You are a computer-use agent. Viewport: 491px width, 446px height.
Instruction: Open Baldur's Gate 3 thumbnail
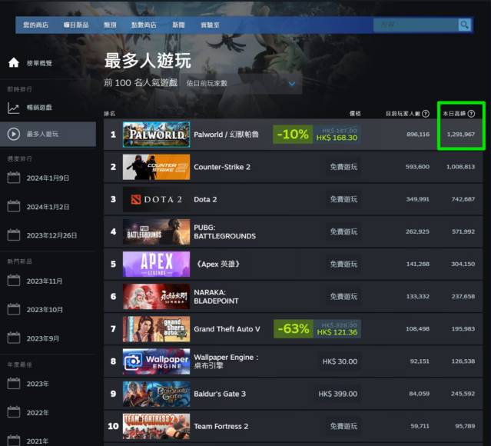point(156,394)
